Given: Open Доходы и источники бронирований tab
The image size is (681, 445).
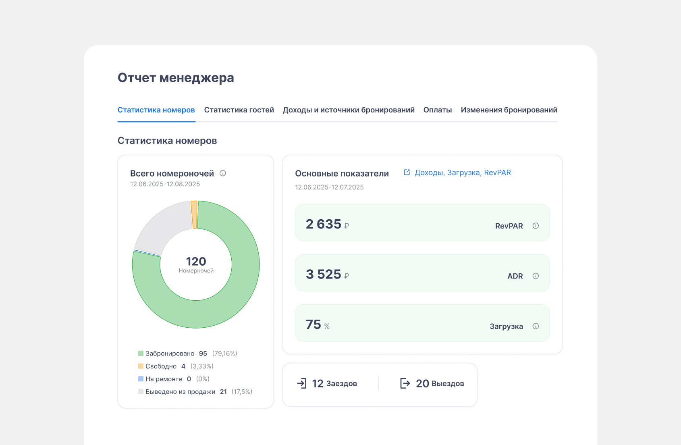Looking at the screenshot, I should point(349,110).
